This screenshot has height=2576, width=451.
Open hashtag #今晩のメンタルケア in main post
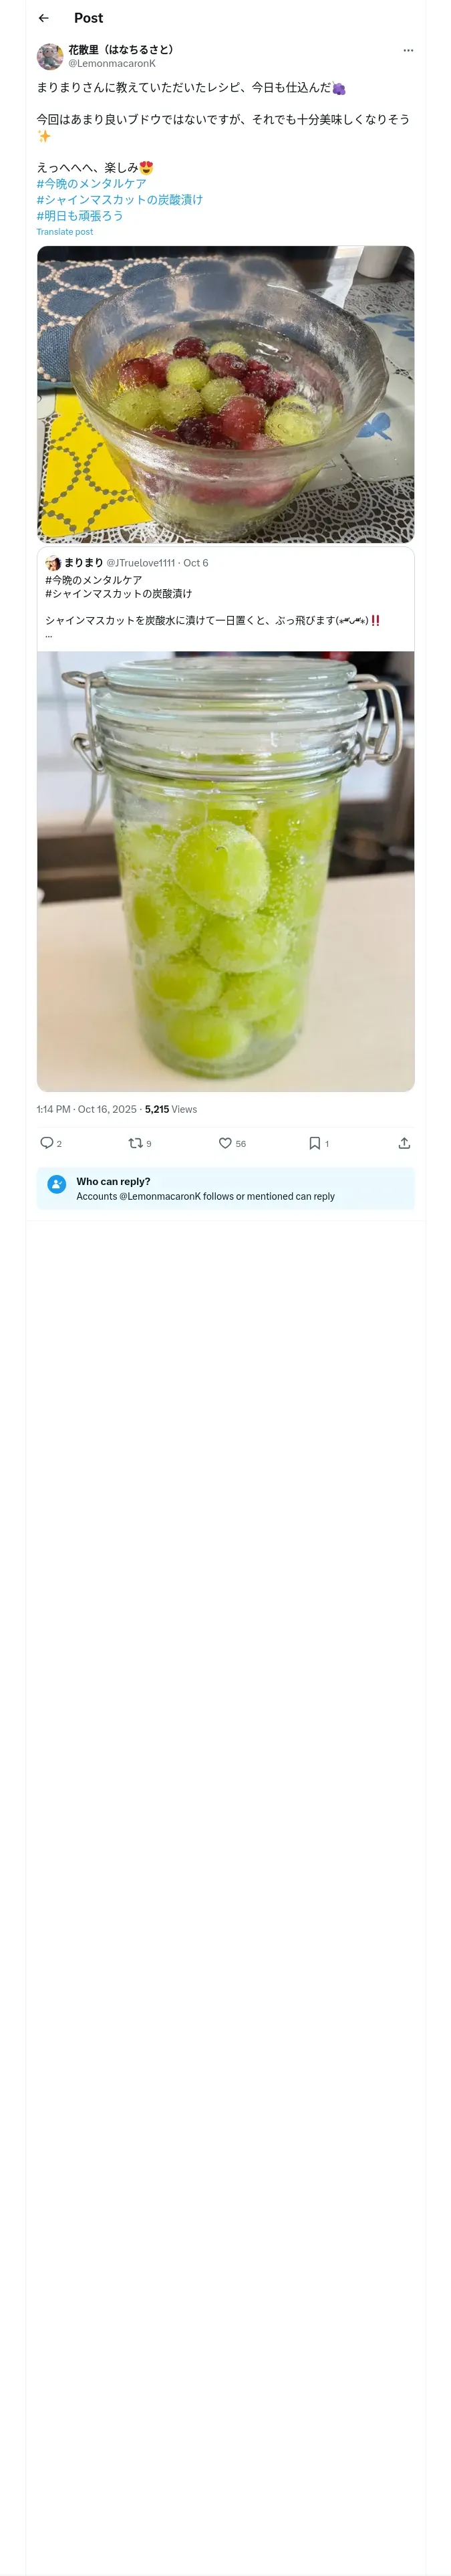(x=92, y=184)
